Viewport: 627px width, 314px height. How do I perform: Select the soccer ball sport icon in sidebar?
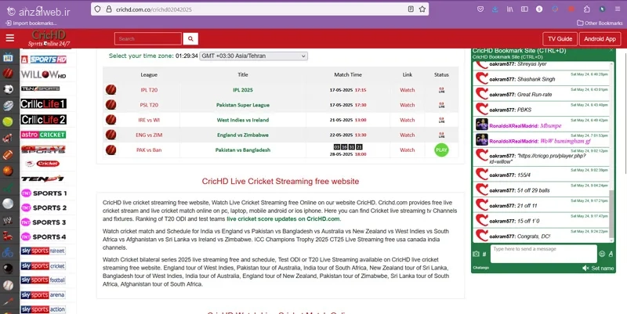8,89
